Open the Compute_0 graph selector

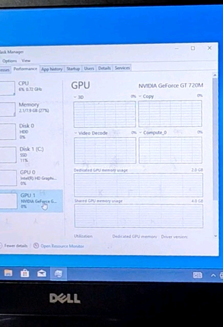point(140,133)
